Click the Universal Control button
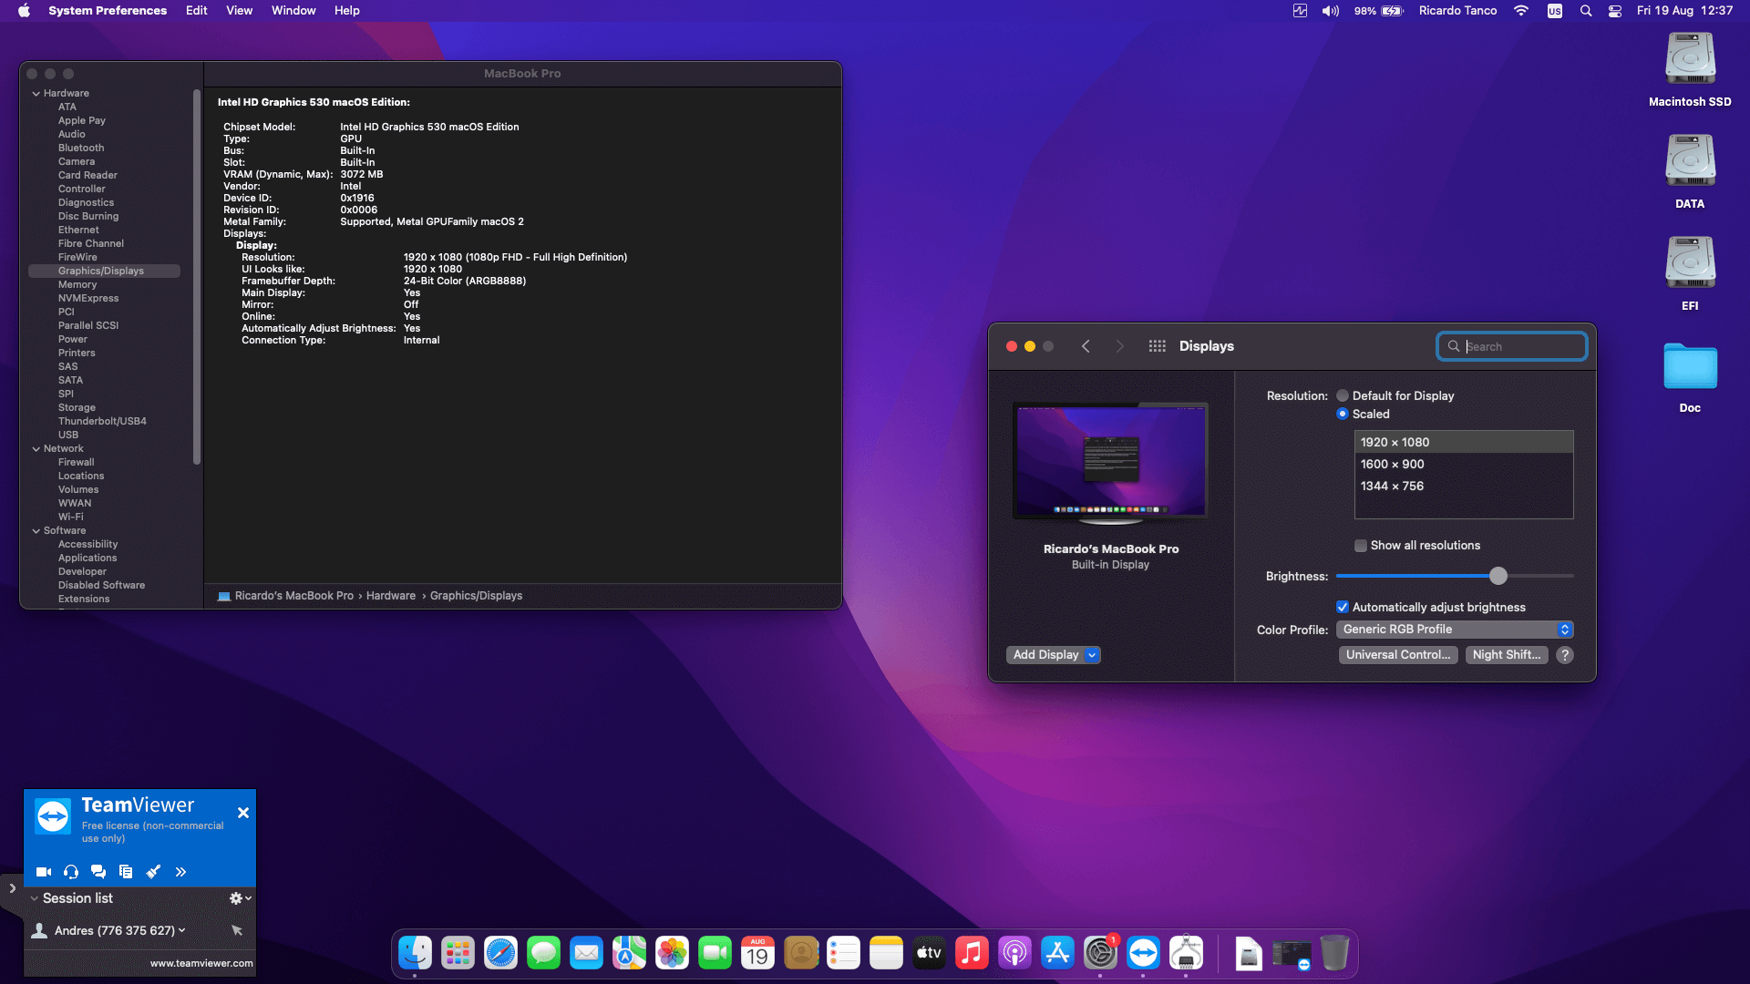 click(1398, 654)
